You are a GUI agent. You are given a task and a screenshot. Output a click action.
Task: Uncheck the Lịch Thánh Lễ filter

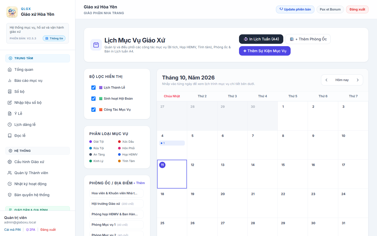(93, 88)
